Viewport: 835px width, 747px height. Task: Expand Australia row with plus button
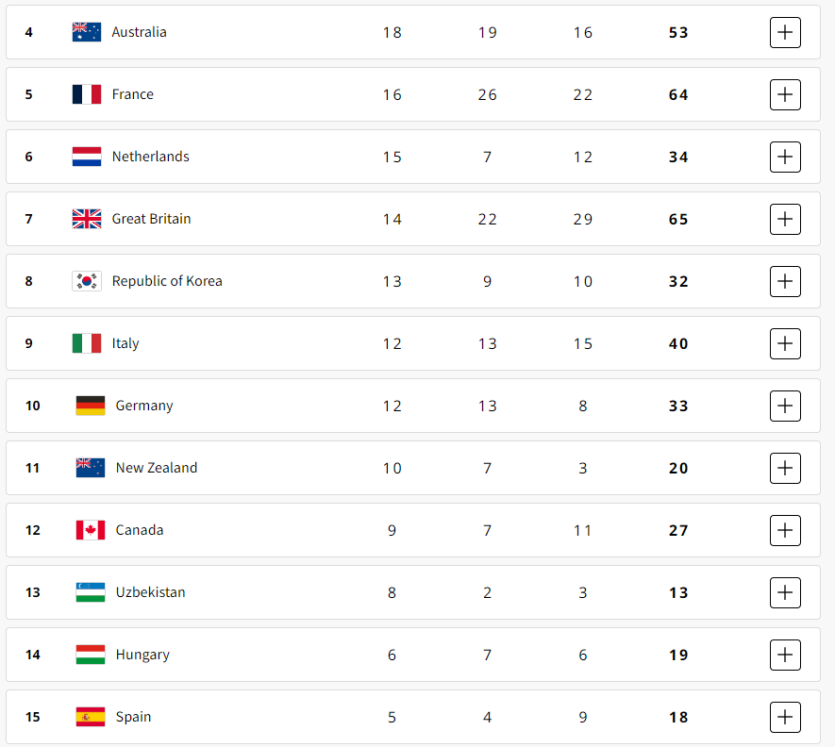(785, 32)
